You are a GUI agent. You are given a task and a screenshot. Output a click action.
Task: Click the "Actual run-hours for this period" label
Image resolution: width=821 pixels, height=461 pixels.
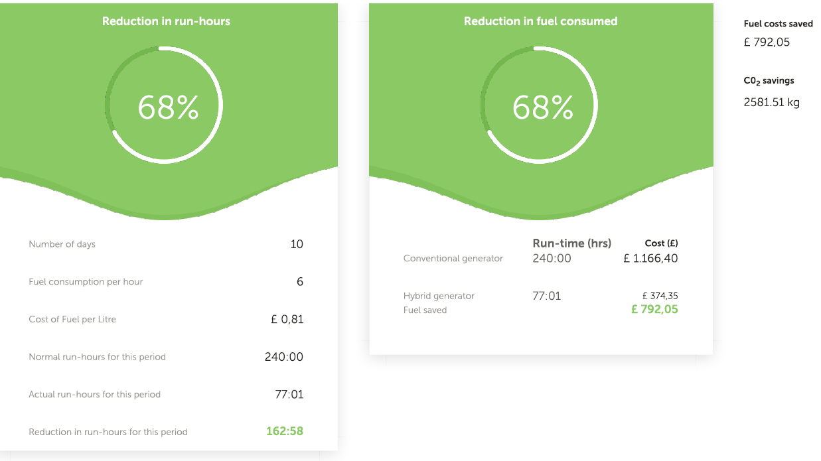[95, 394]
